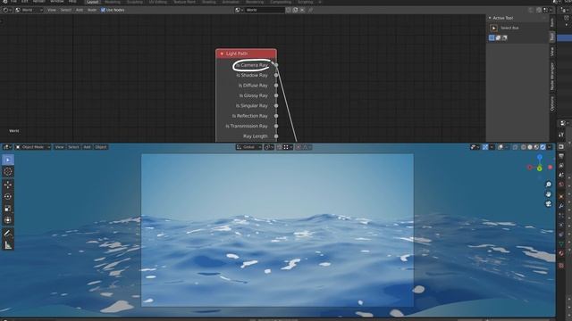Click the pin icon in node editor header
Image resolution: width=572 pixels, height=321 pixels.
tap(310, 10)
